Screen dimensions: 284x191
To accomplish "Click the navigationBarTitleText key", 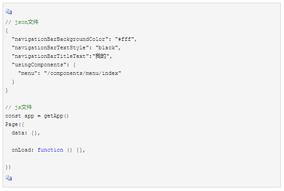I will (50, 56).
